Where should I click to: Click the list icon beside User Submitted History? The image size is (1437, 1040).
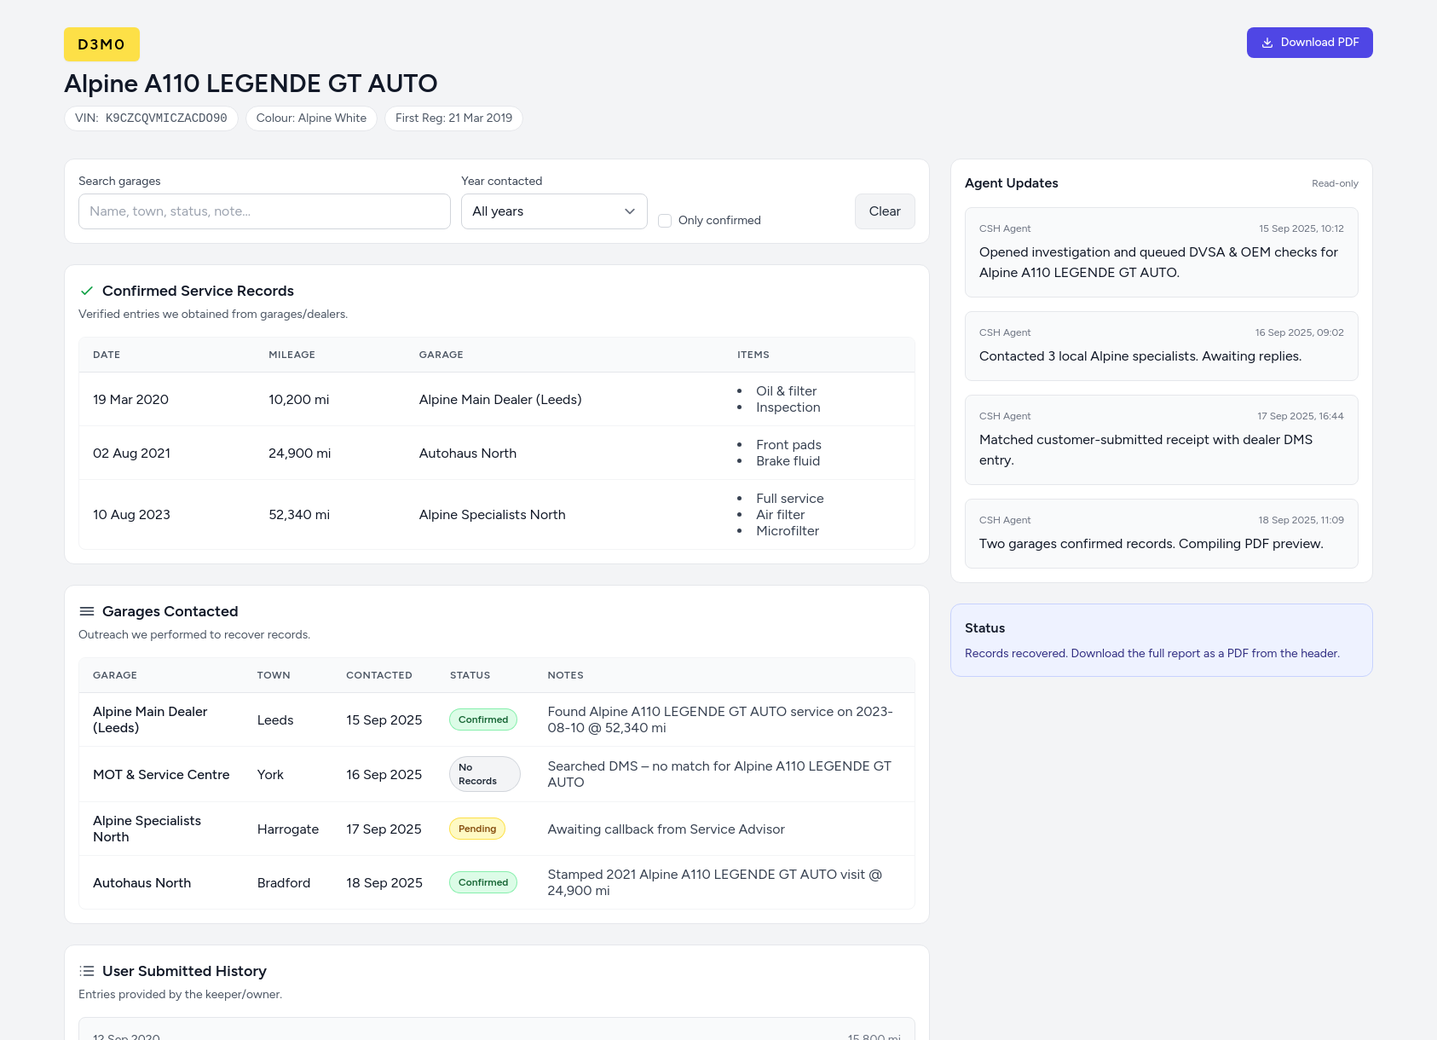[86, 971]
